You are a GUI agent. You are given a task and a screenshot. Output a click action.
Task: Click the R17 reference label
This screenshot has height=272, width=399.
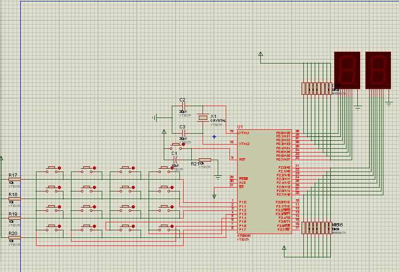[13, 175]
